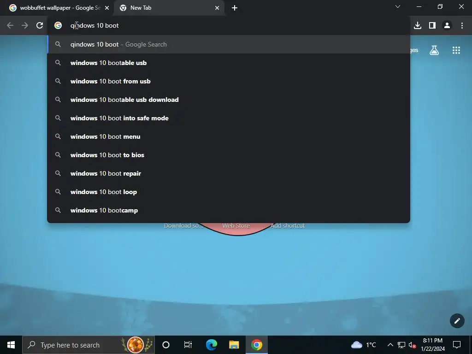472x354 pixels.
Task: Click the Chrome taskbar icon
Action: 256,345
